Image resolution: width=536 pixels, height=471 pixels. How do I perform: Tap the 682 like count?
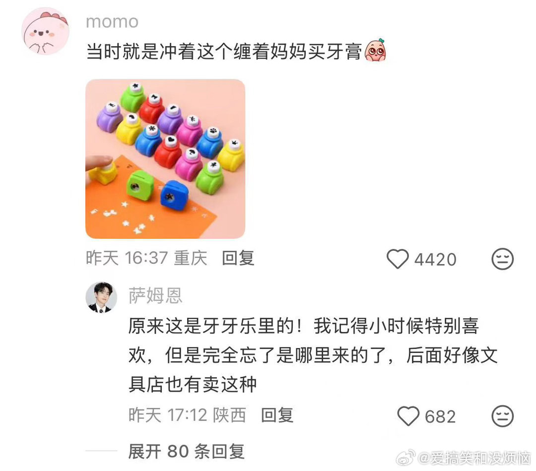tap(440, 416)
